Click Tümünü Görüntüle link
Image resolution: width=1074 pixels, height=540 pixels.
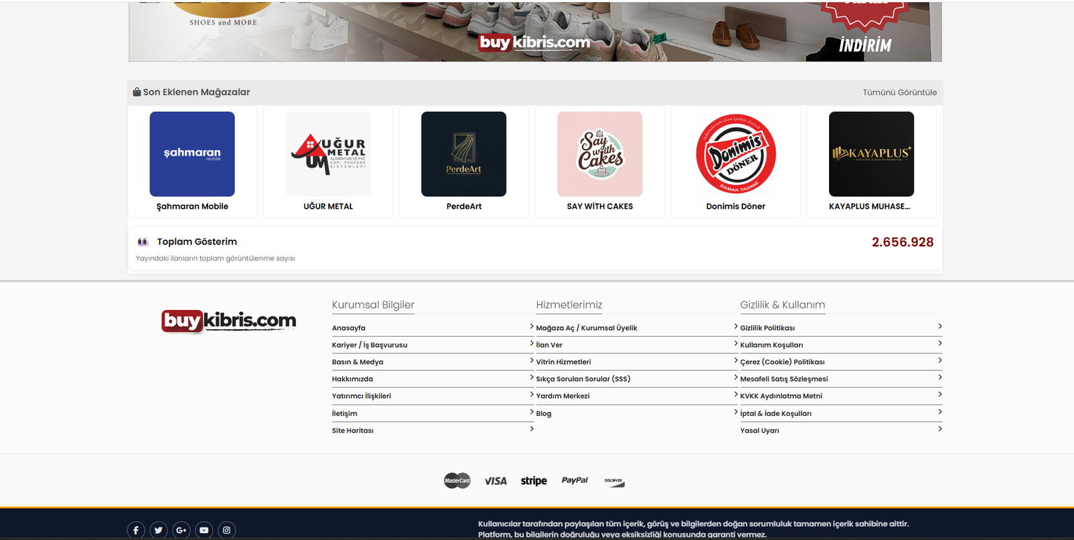point(899,93)
